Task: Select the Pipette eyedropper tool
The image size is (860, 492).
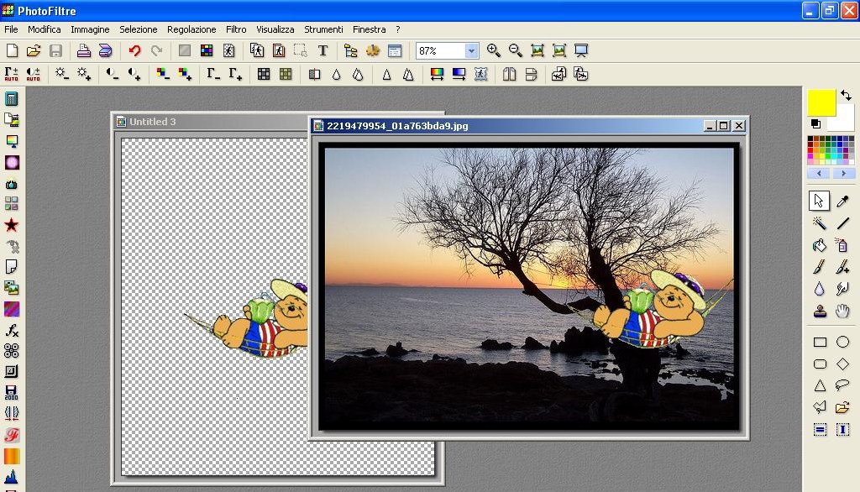Action: [x=842, y=201]
